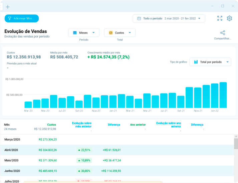The image size is (238, 183).
Task: Click the +R$ 61.526,01 difference
Action: [112, 150]
